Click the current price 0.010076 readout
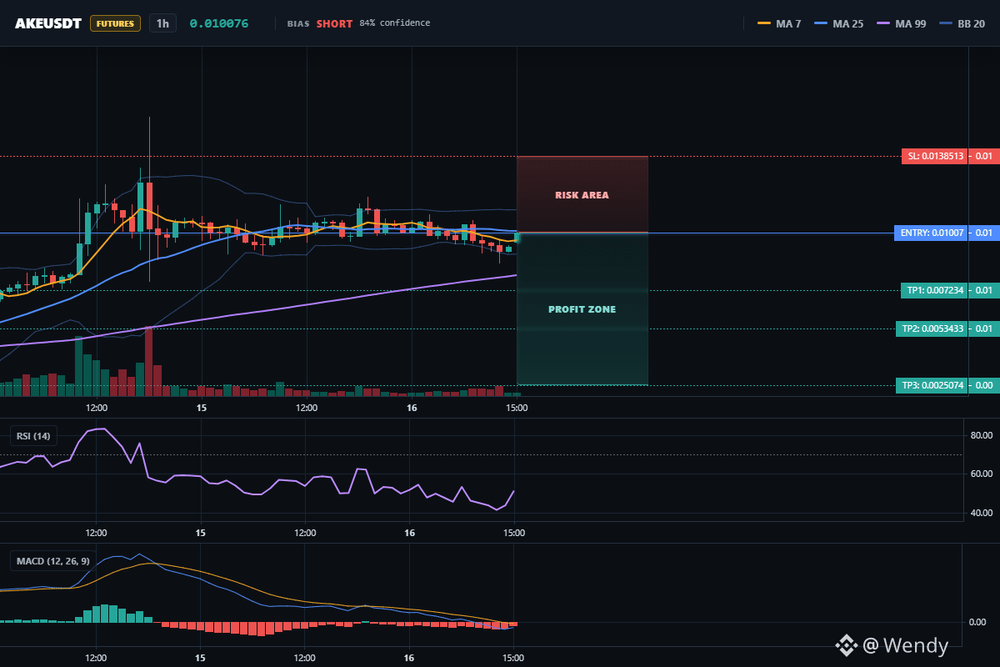The image size is (1000, 667). point(219,23)
